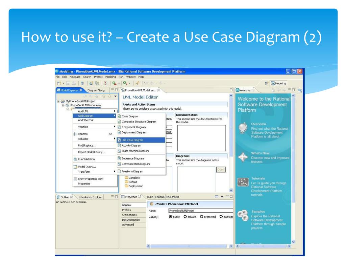
Task: Close the Model Explorer view tab
Action: click(x=81, y=90)
